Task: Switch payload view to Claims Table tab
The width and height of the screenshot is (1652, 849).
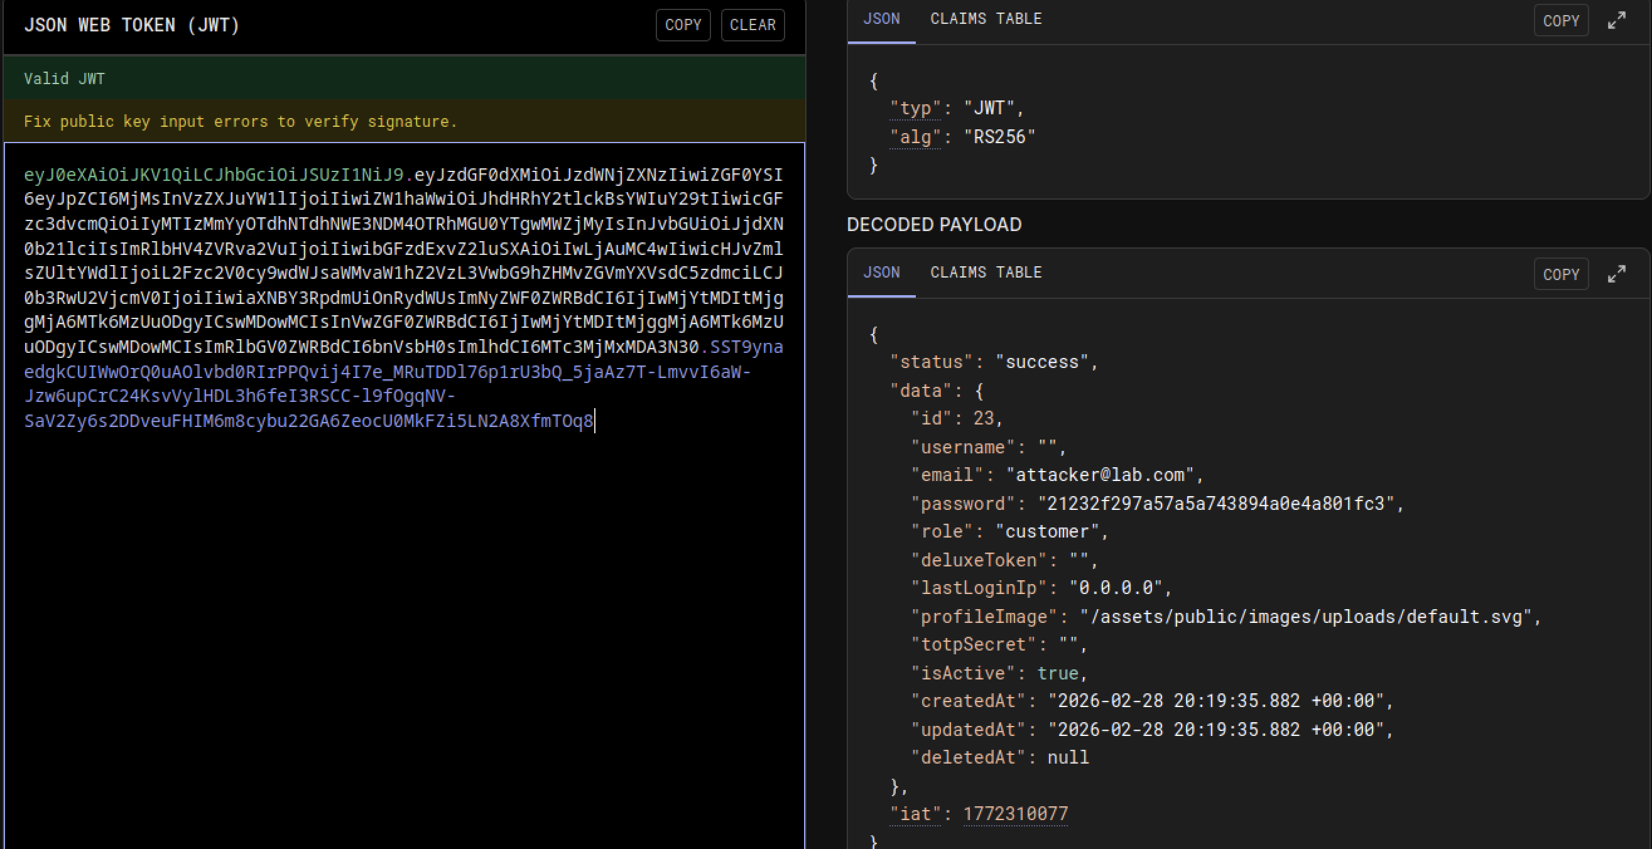Action: tap(986, 273)
